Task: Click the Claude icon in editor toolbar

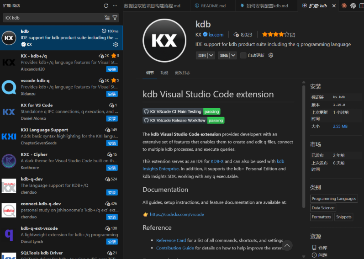Action: (x=344, y=6)
